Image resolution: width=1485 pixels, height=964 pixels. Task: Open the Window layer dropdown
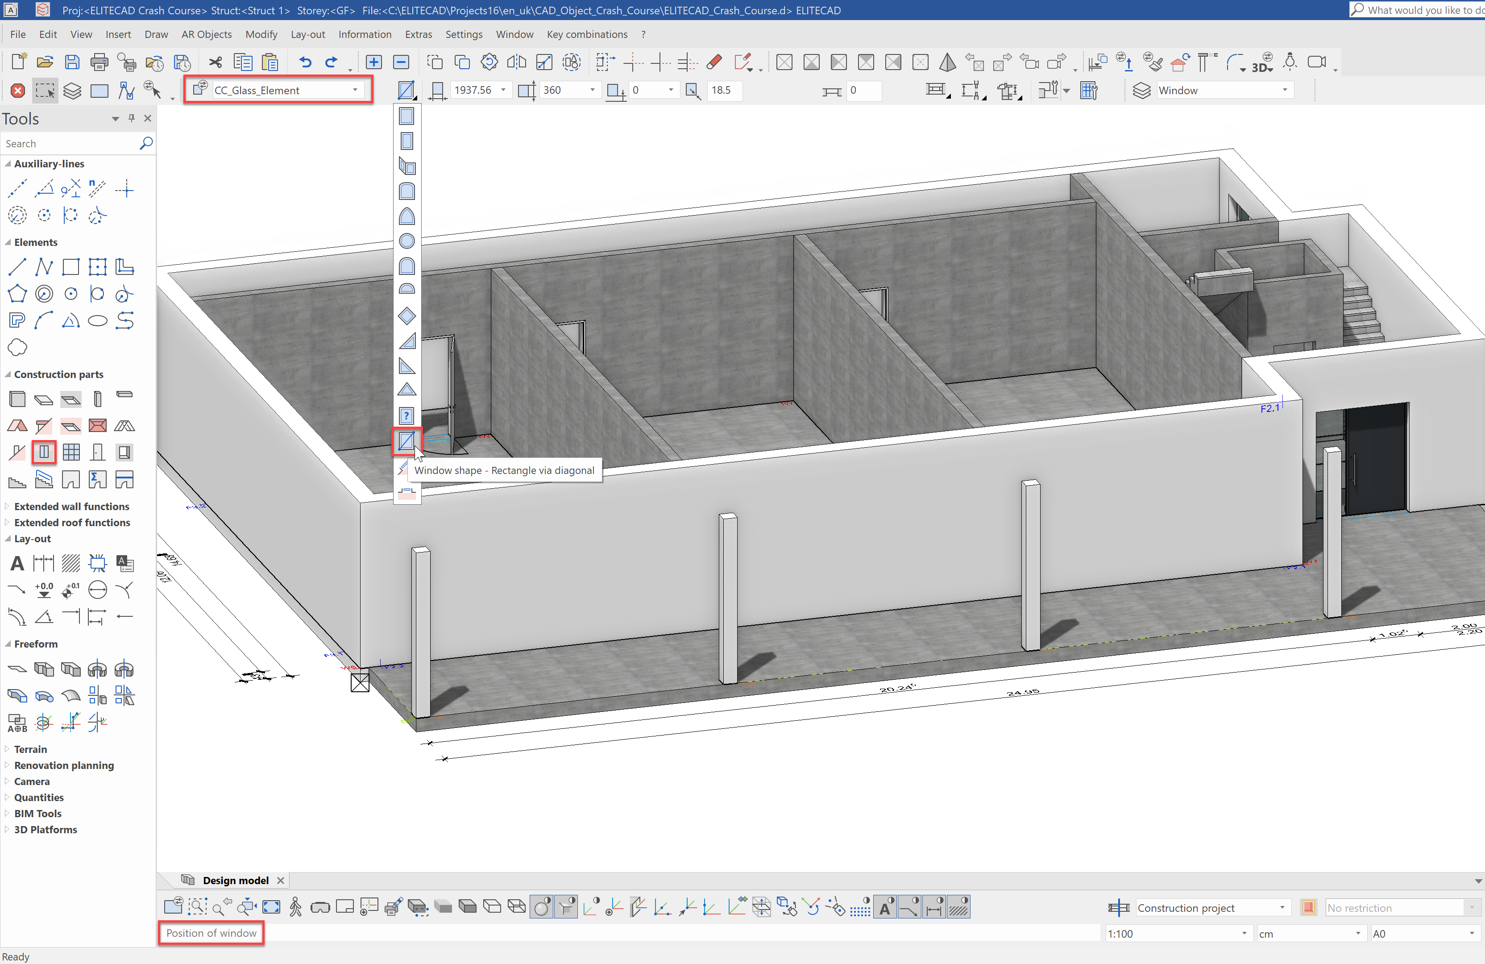tap(1285, 90)
